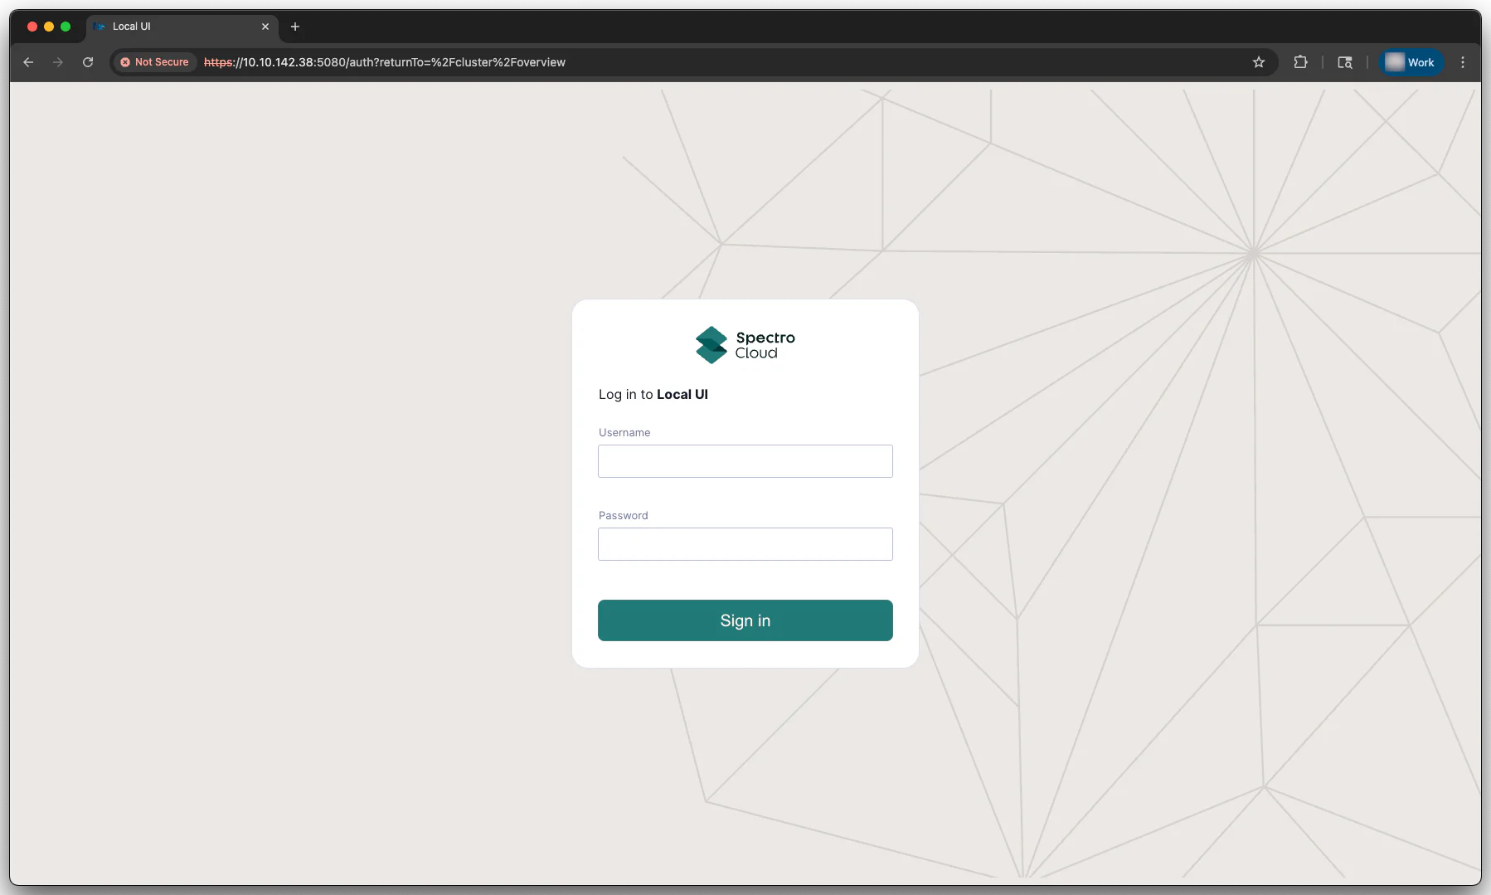Image resolution: width=1491 pixels, height=895 pixels.
Task: Click the back navigation arrow
Action: click(x=29, y=62)
